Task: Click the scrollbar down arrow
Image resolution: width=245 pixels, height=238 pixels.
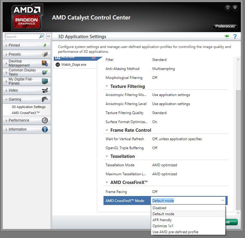Action: (x=238, y=213)
